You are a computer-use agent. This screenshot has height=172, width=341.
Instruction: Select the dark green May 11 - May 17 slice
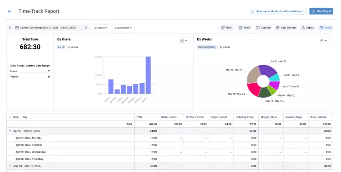(265, 92)
